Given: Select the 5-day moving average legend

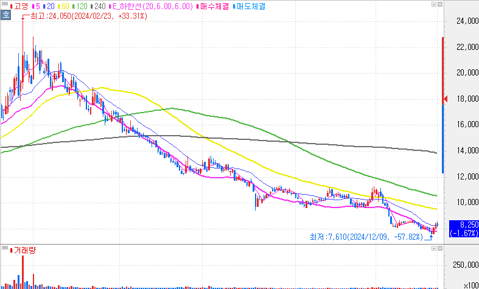Looking at the screenshot, I should [x=36, y=7].
